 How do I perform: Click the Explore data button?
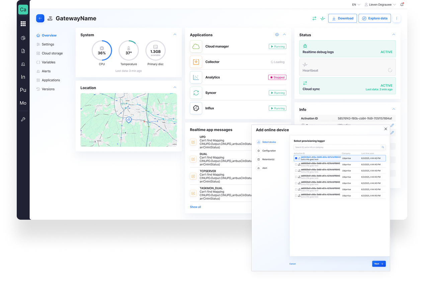click(x=374, y=18)
